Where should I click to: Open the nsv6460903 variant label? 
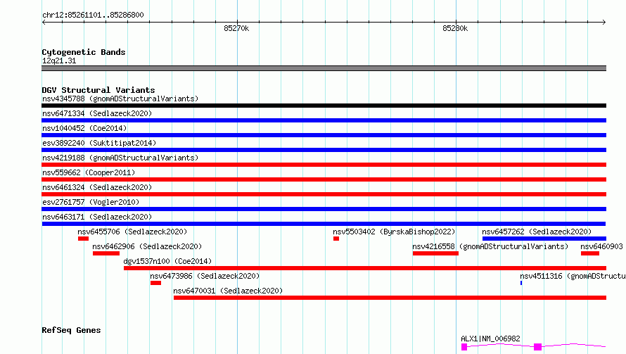coord(601,246)
